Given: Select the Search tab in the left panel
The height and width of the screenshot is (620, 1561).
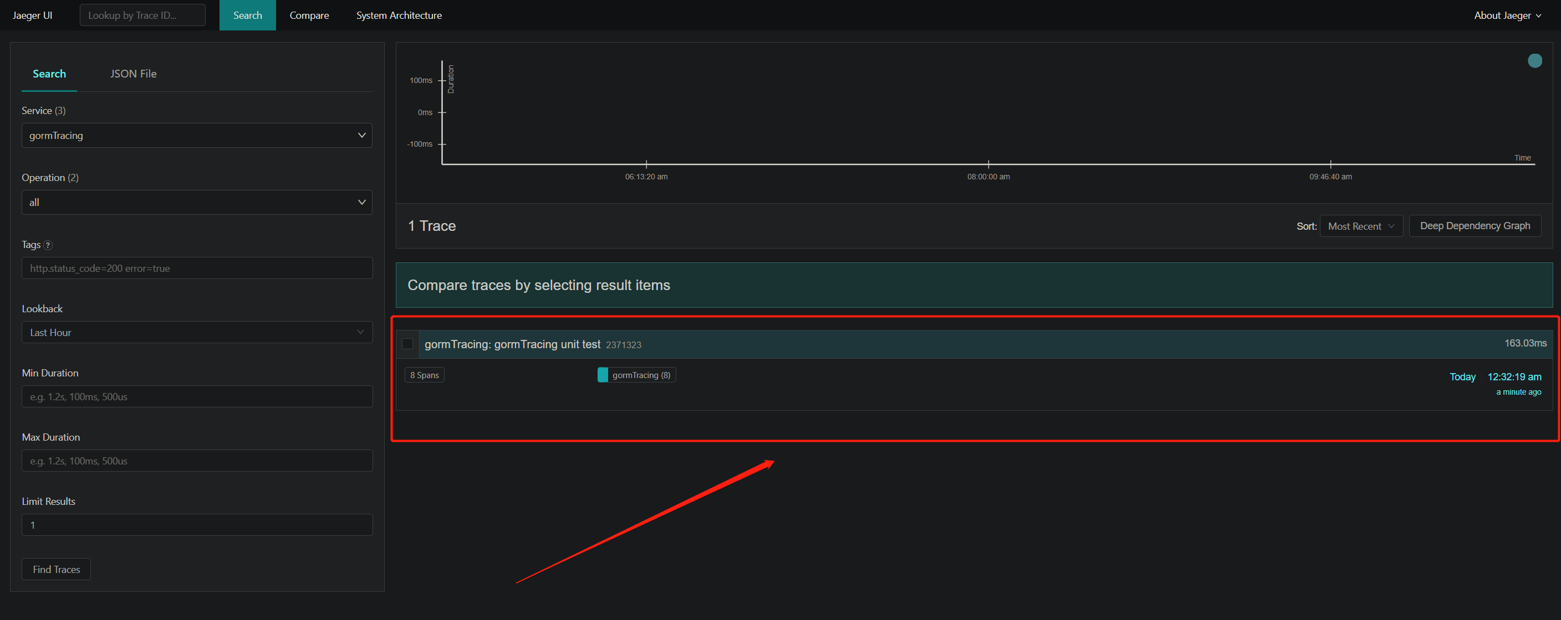Looking at the screenshot, I should (x=49, y=73).
